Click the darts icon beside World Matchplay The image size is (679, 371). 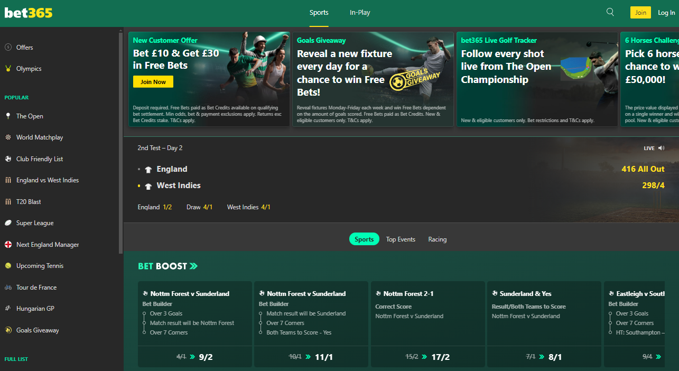[8, 137]
